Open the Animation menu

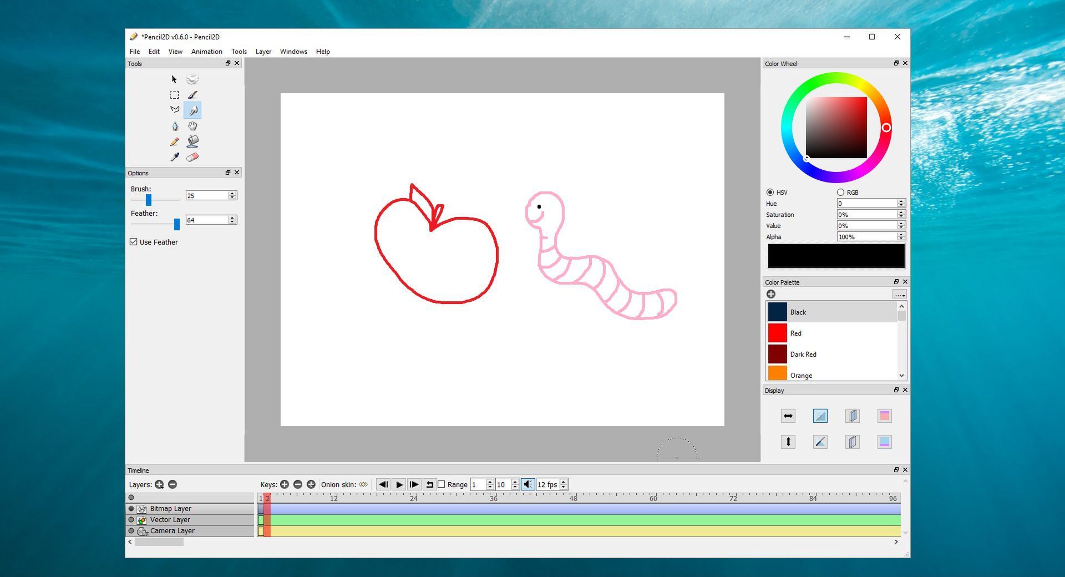pyautogui.click(x=206, y=51)
